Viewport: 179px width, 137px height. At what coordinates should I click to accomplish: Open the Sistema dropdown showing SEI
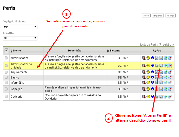point(20,38)
